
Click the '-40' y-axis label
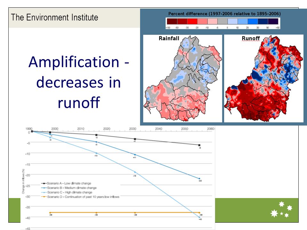(28, 218)
